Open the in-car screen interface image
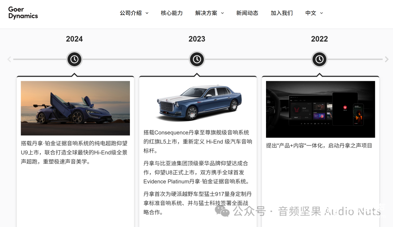Screen dimensions: 393x227 pyautogui.click(x=320, y=109)
